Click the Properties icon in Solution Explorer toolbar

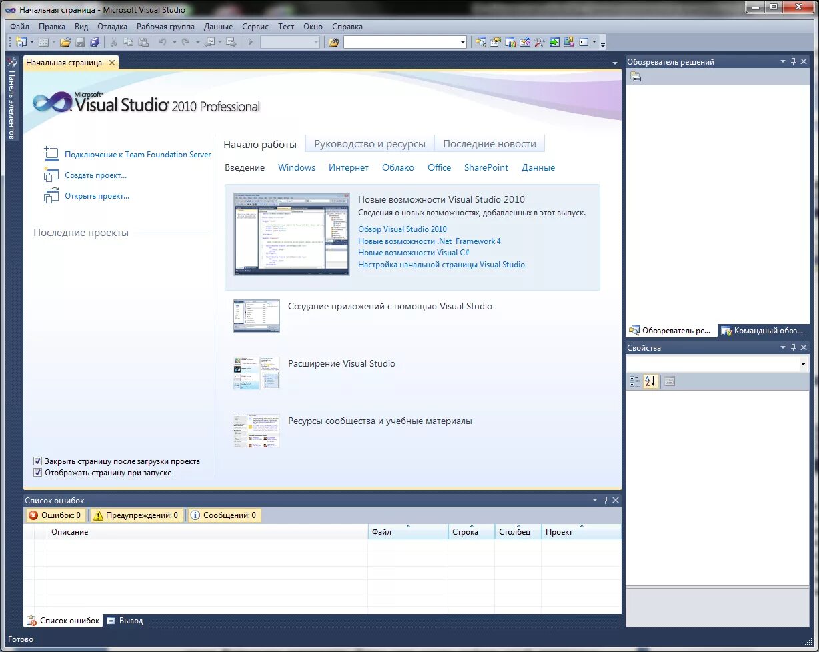(636, 77)
